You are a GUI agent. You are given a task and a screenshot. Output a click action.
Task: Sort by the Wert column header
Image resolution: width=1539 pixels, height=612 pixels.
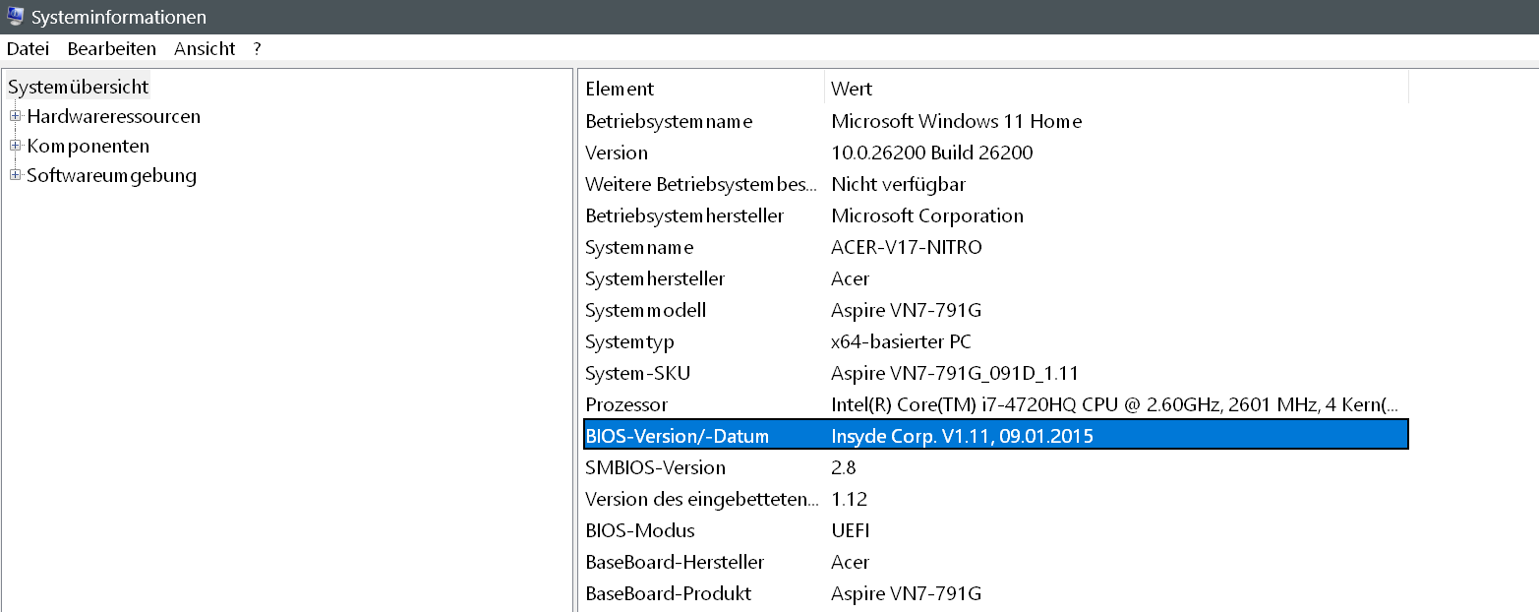tap(1116, 89)
